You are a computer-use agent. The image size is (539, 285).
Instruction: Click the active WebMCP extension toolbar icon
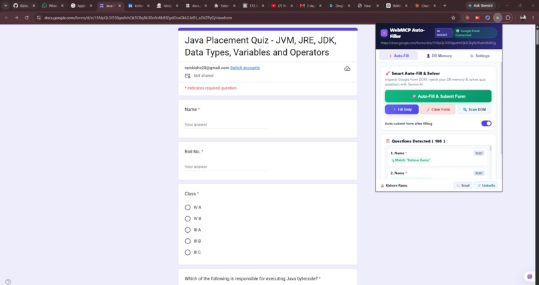pyautogui.click(x=498, y=18)
